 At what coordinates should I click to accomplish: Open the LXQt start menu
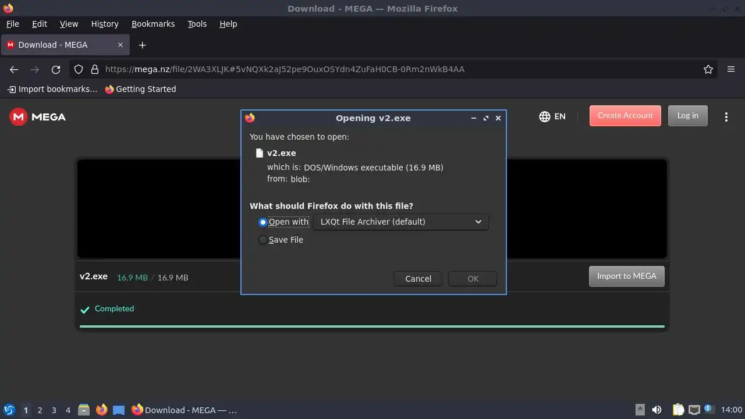click(9, 410)
